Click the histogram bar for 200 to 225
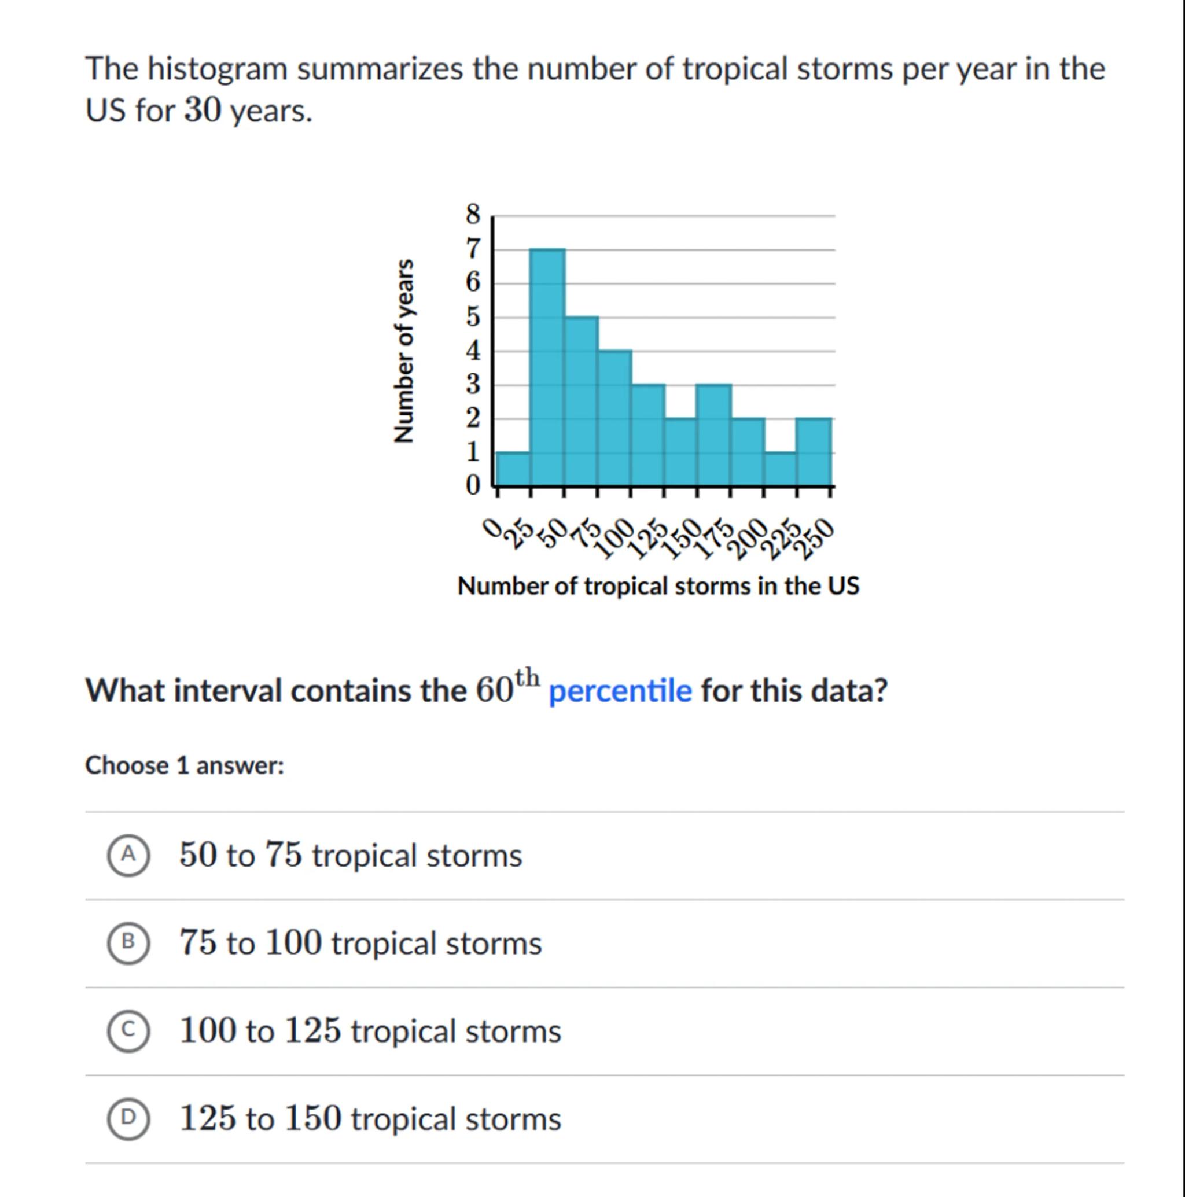This screenshot has height=1197, width=1185. (779, 469)
